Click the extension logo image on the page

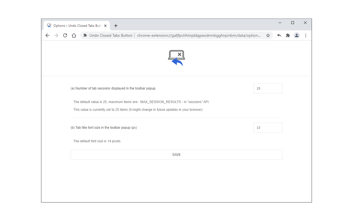[x=176, y=58]
